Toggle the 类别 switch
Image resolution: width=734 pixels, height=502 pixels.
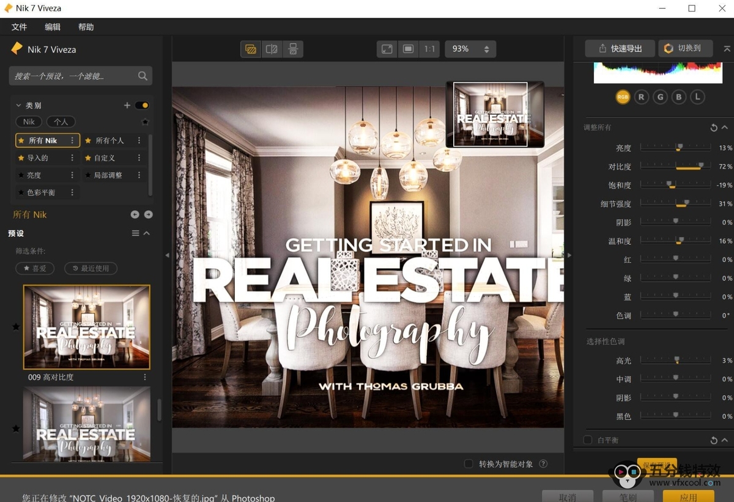(x=142, y=105)
